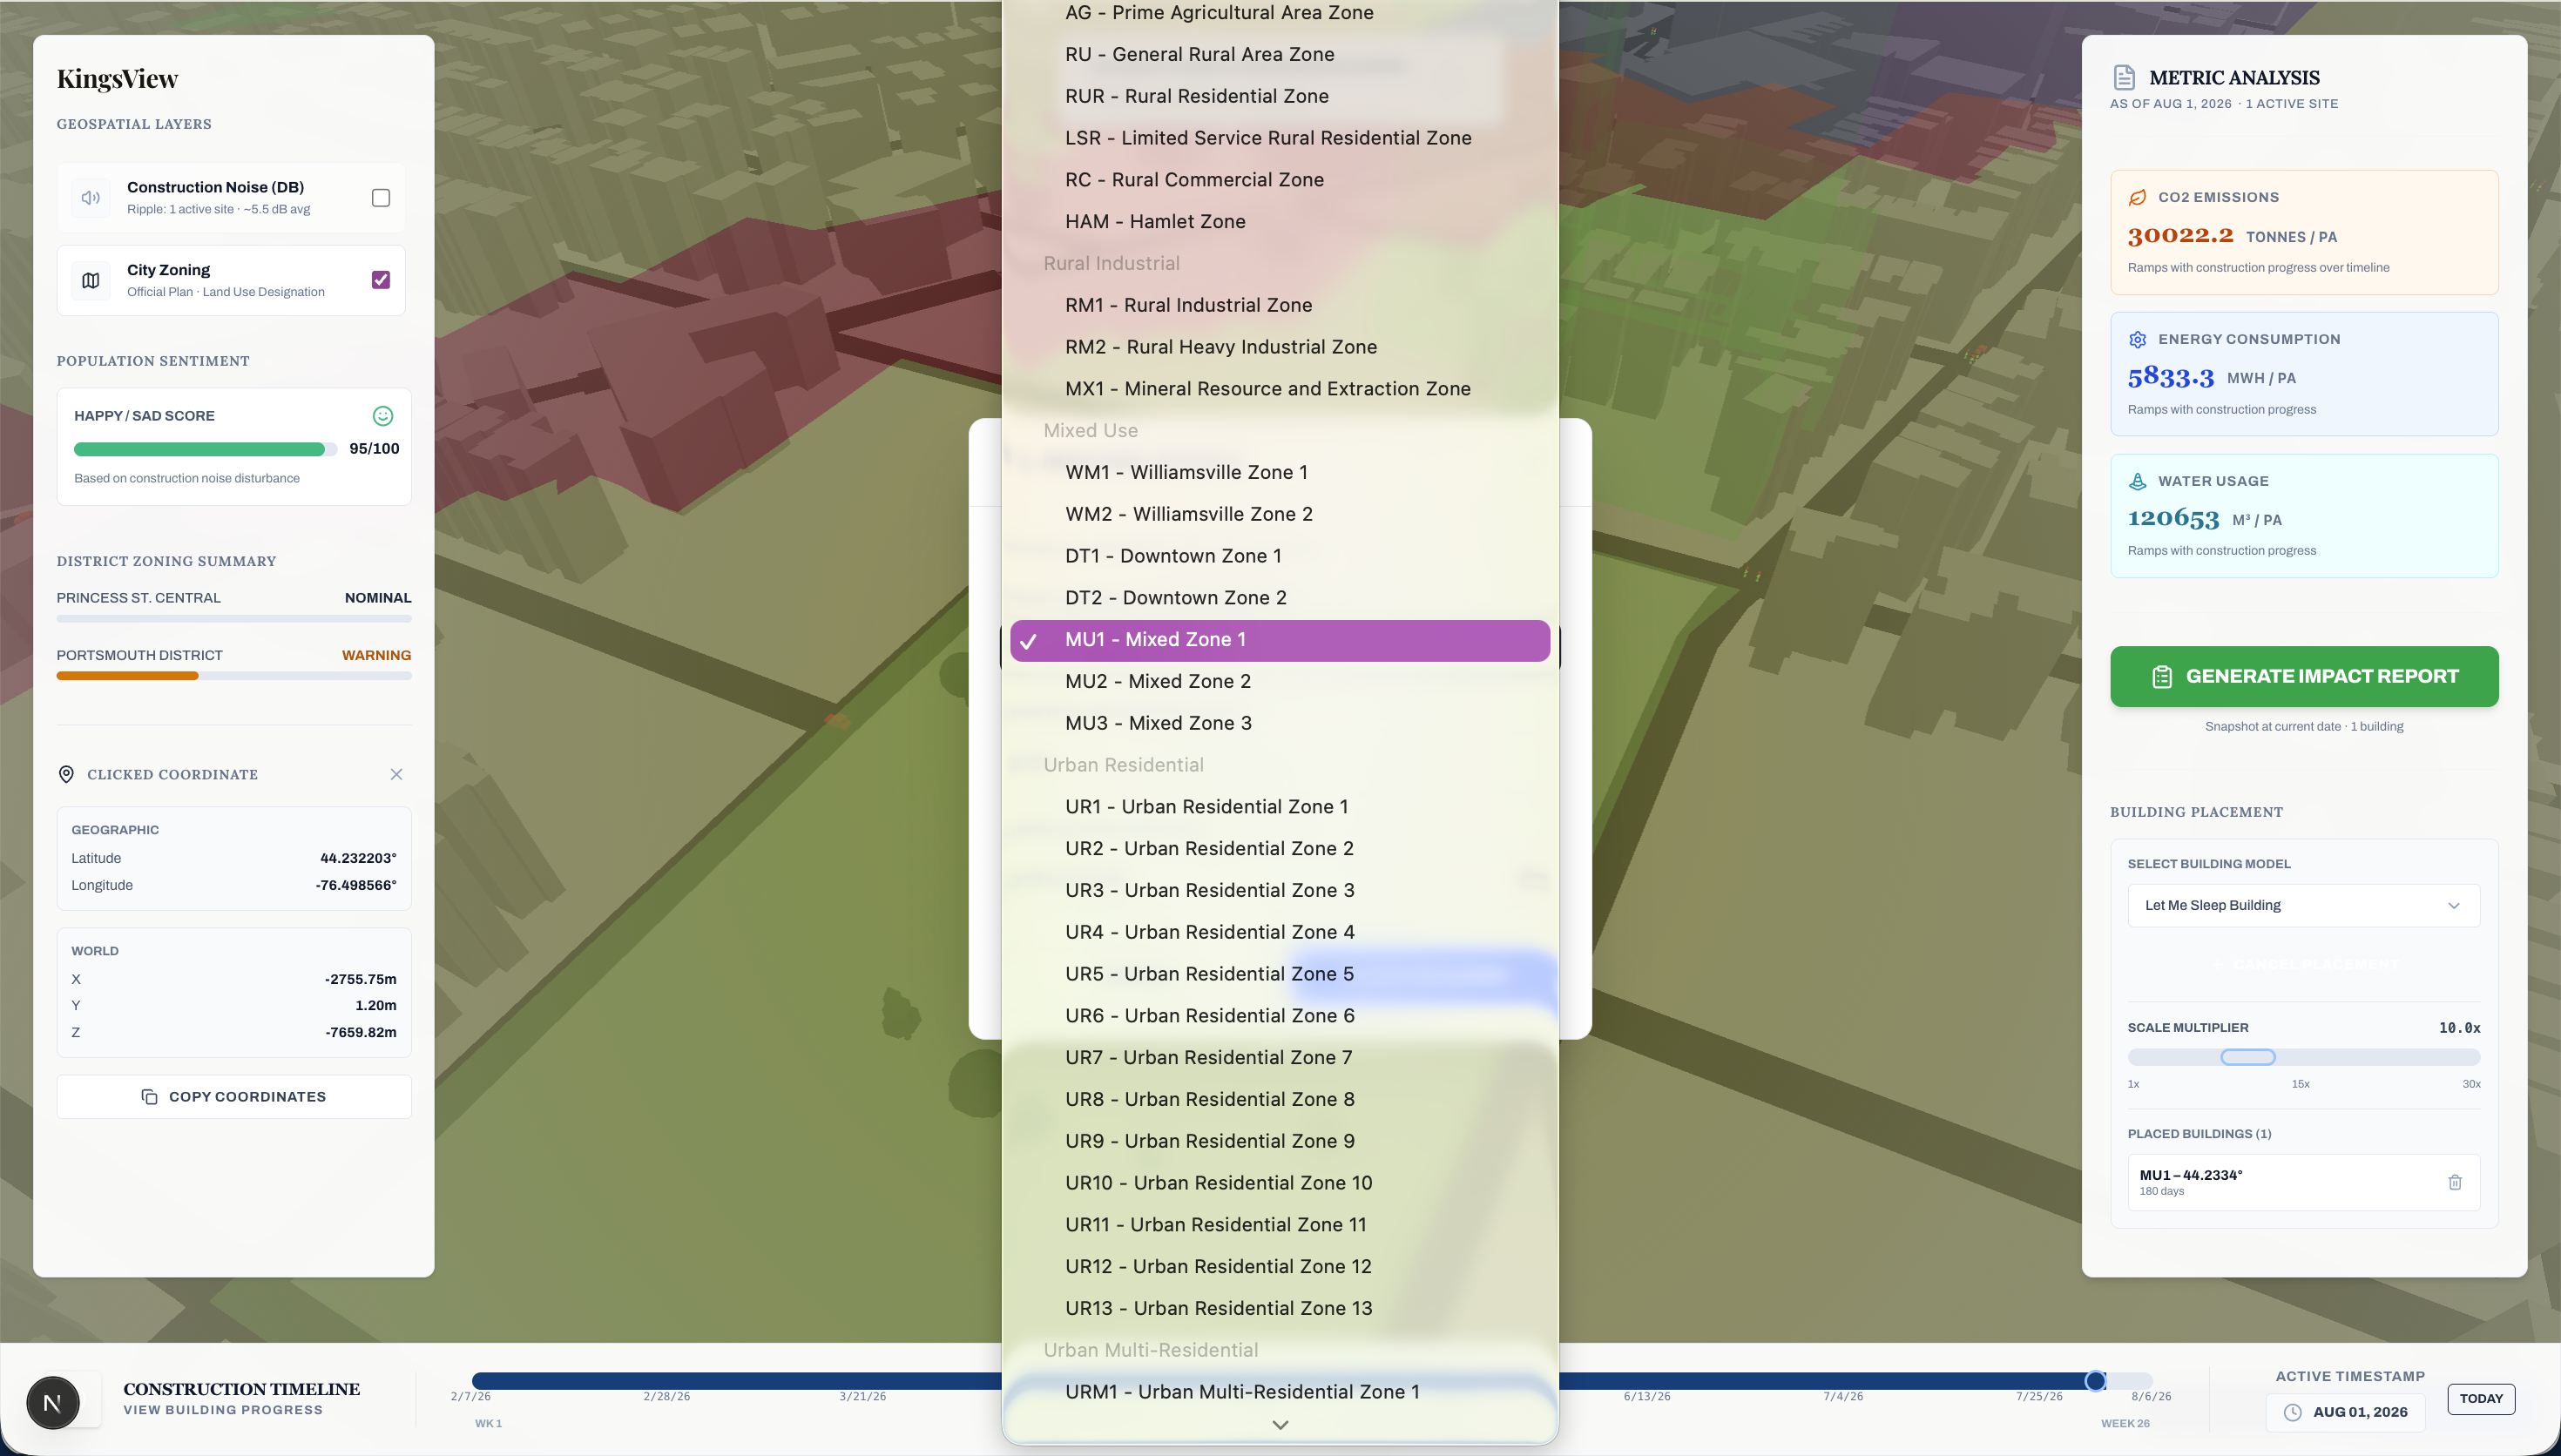This screenshot has height=1456, width=2561.
Task: Click the Water Usage droplet icon
Action: (x=2137, y=481)
